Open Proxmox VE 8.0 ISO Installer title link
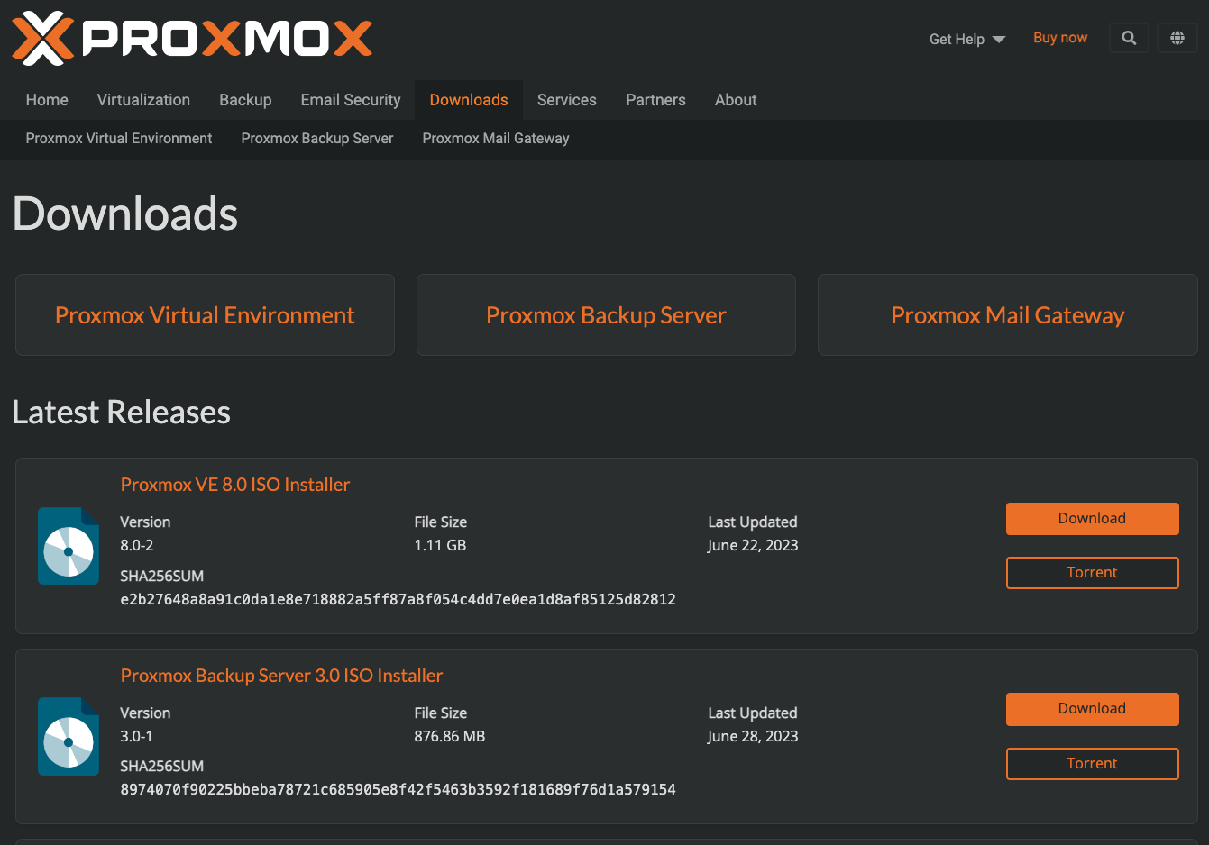 coord(235,485)
